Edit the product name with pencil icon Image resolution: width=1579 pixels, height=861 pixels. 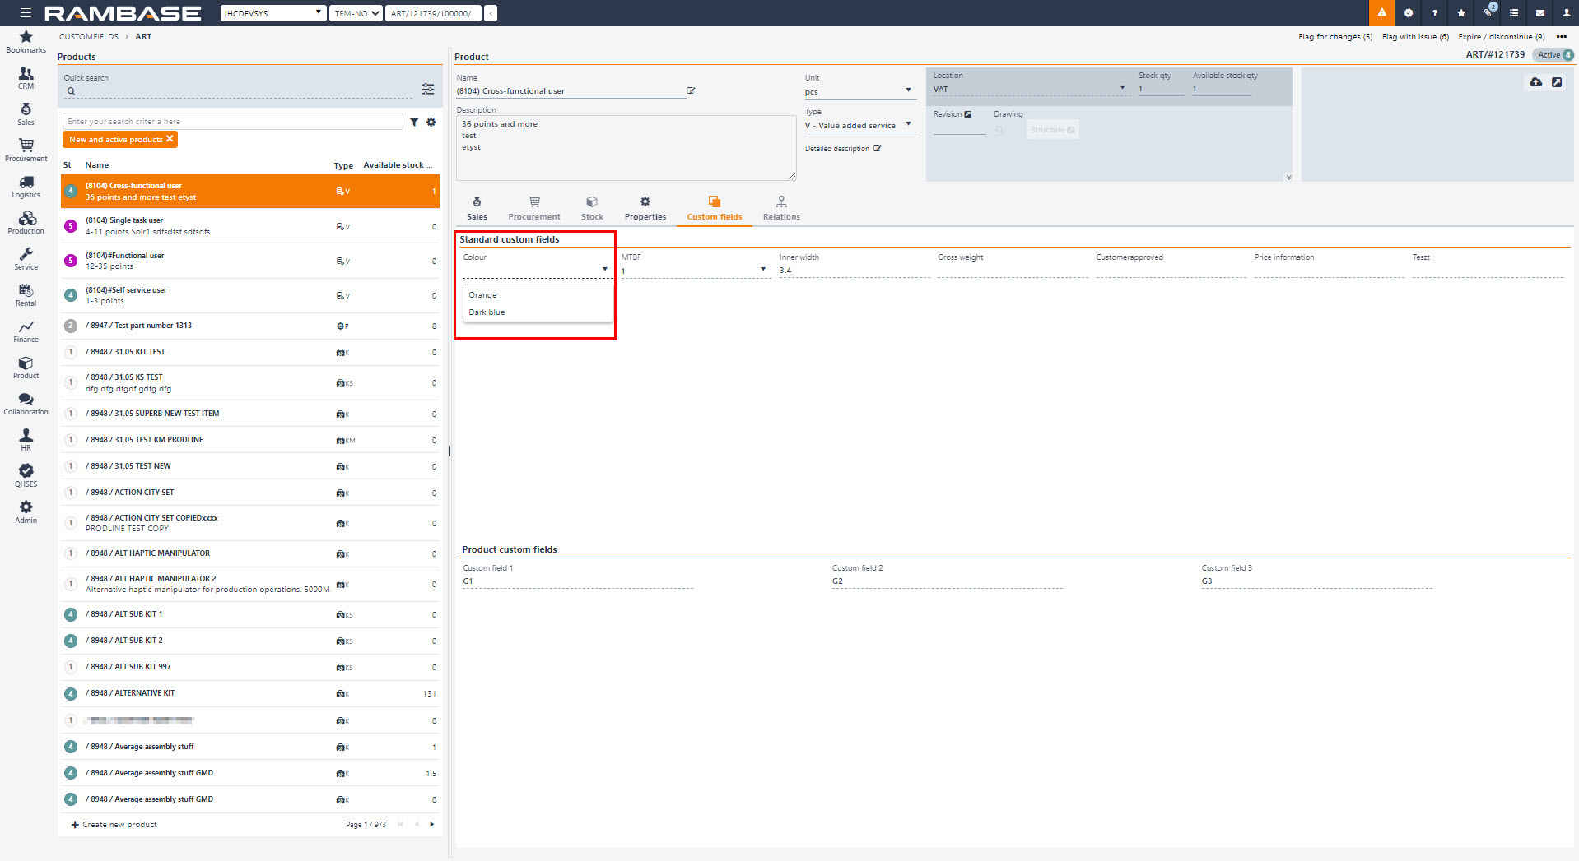pyautogui.click(x=691, y=90)
